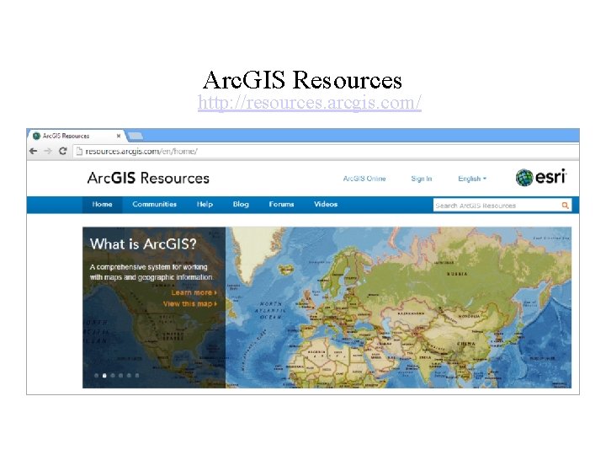Select the sixth carousel dot
This screenshot has width=606, height=455.
(x=137, y=375)
